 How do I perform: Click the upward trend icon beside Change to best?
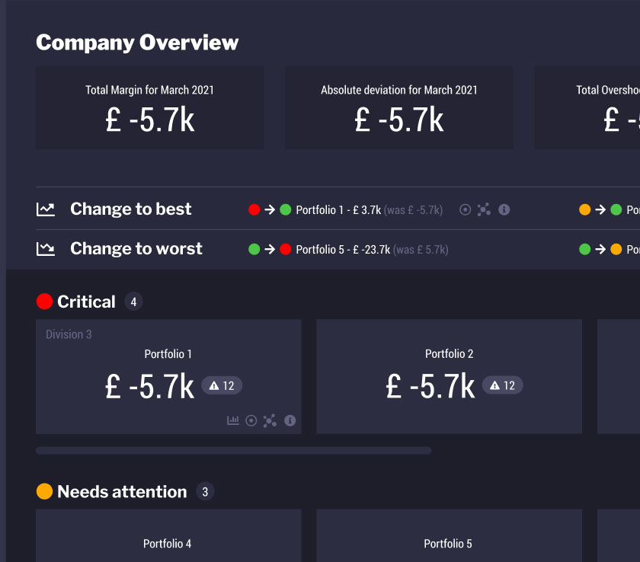point(46,209)
